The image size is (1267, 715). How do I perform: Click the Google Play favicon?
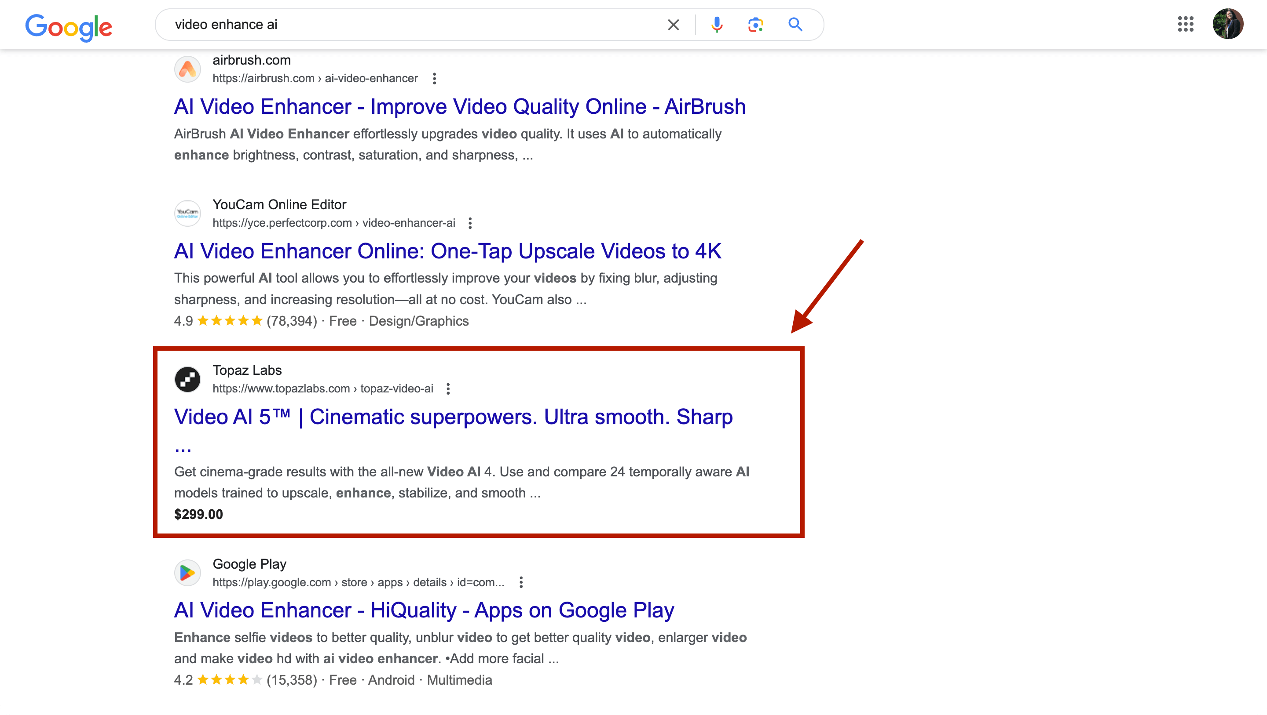pos(187,572)
